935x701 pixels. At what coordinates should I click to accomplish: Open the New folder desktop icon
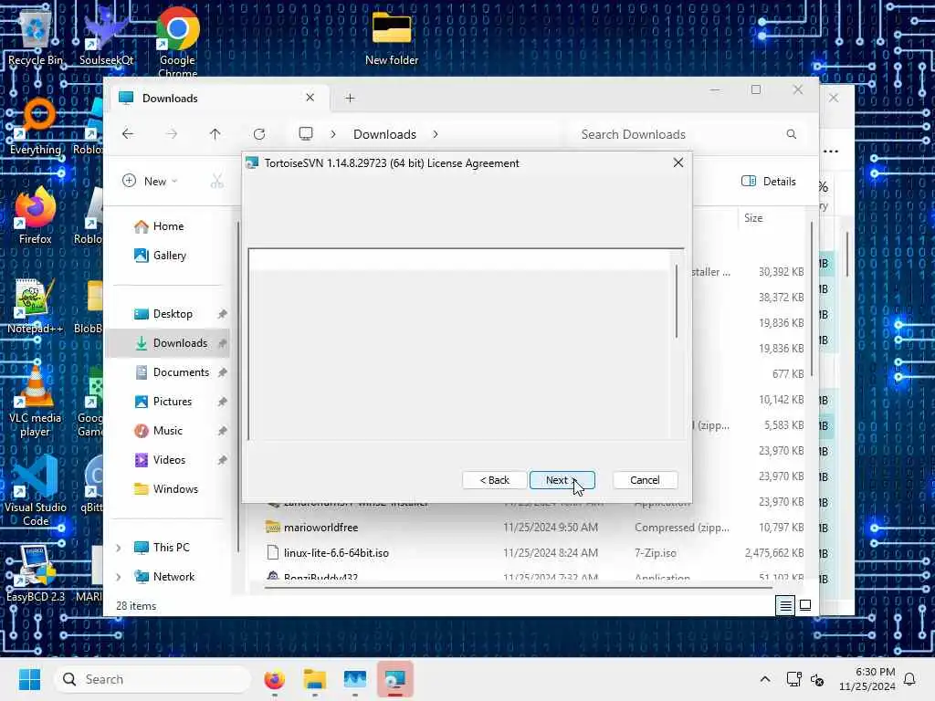point(392,37)
